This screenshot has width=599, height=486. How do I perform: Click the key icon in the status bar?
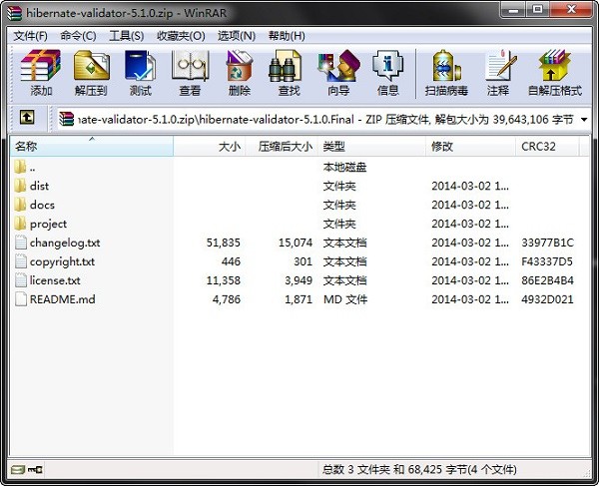35,469
